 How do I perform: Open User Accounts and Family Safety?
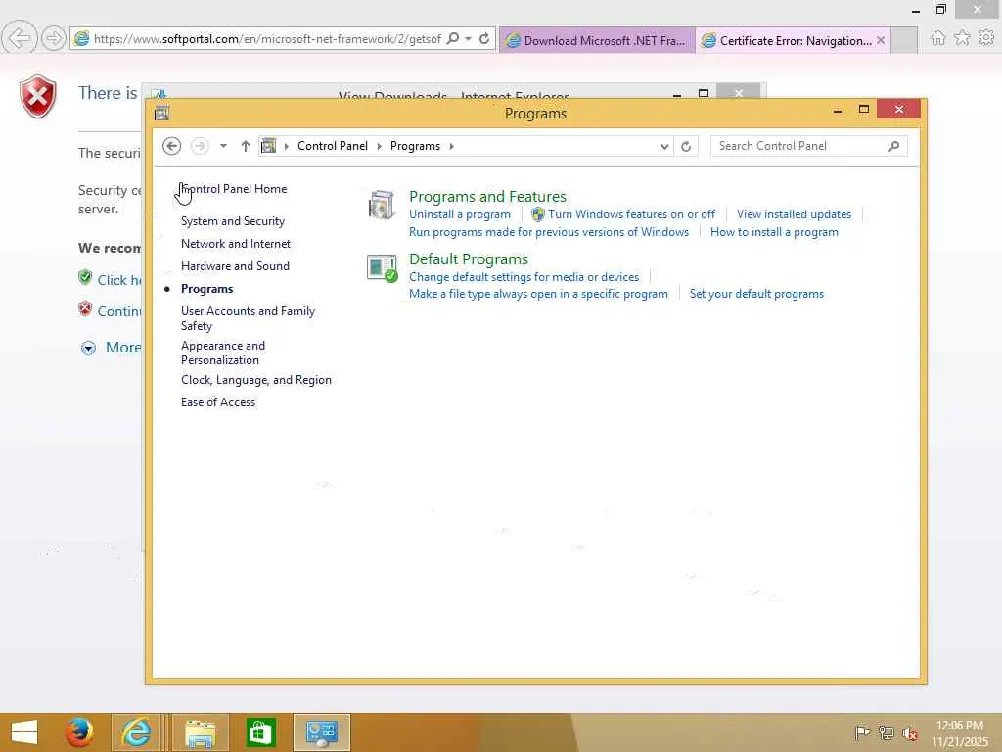tap(248, 318)
